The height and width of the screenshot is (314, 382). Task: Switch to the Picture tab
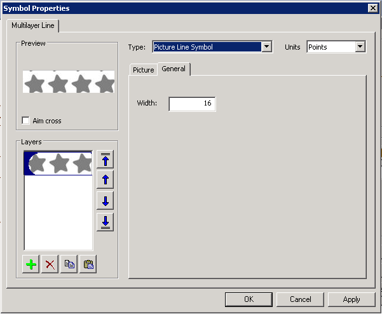click(x=144, y=70)
